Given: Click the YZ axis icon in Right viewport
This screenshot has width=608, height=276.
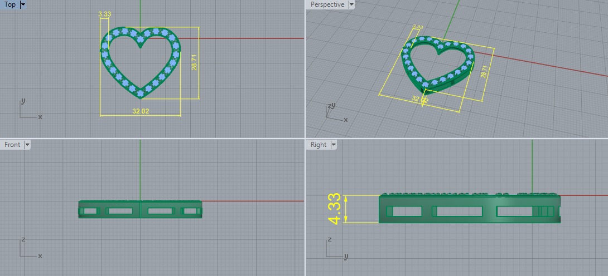Looking at the screenshot, I should click(x=336, y=248).
